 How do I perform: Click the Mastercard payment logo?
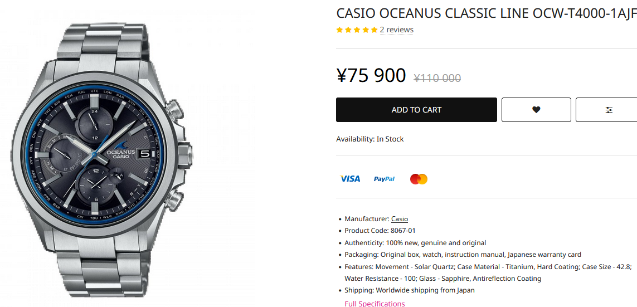point(419,179)
